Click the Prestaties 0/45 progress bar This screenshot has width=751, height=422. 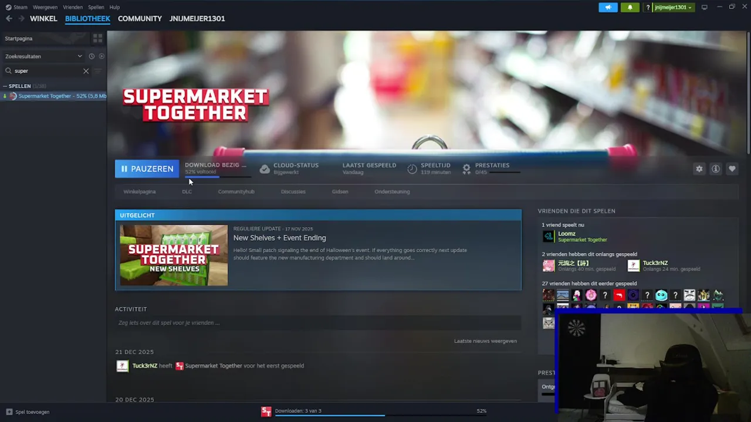(x=505, y=172)
